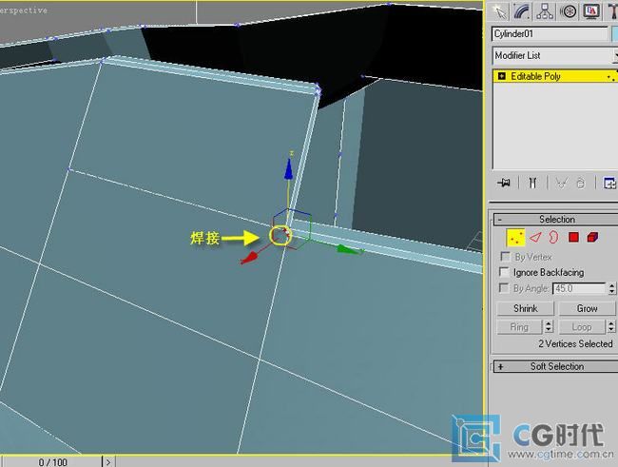Click the Ring button
This screenshot has width=618, height=467.
tap(519, 327)
